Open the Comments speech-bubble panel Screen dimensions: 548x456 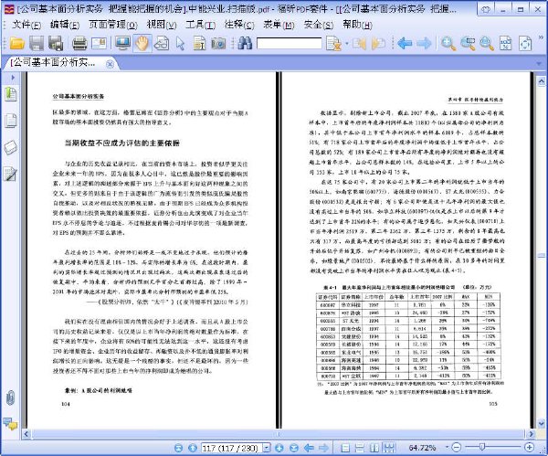coord(10,424)
